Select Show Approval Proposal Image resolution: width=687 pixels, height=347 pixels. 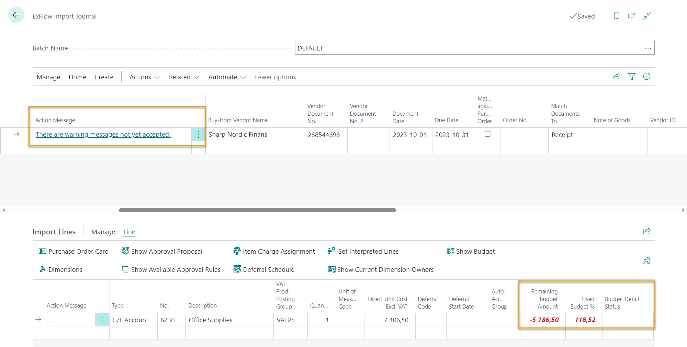coord(166,251)
